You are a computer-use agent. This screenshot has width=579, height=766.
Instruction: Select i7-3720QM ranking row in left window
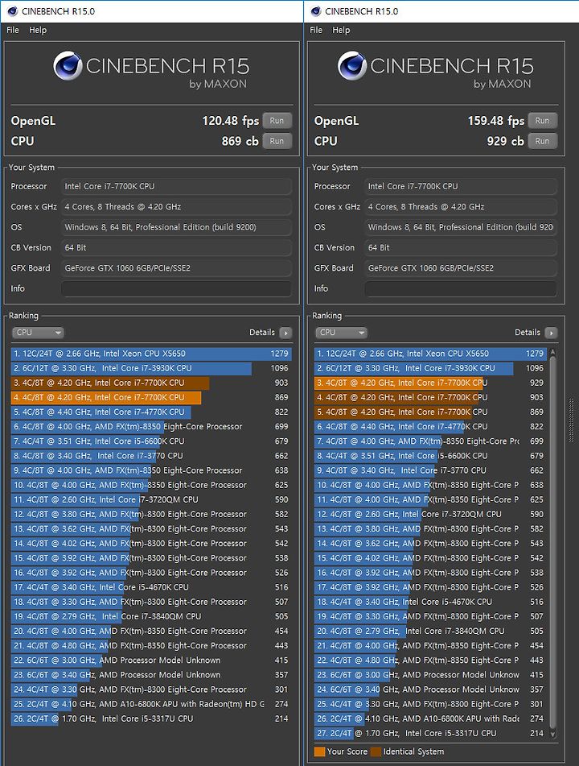point(151,499)
